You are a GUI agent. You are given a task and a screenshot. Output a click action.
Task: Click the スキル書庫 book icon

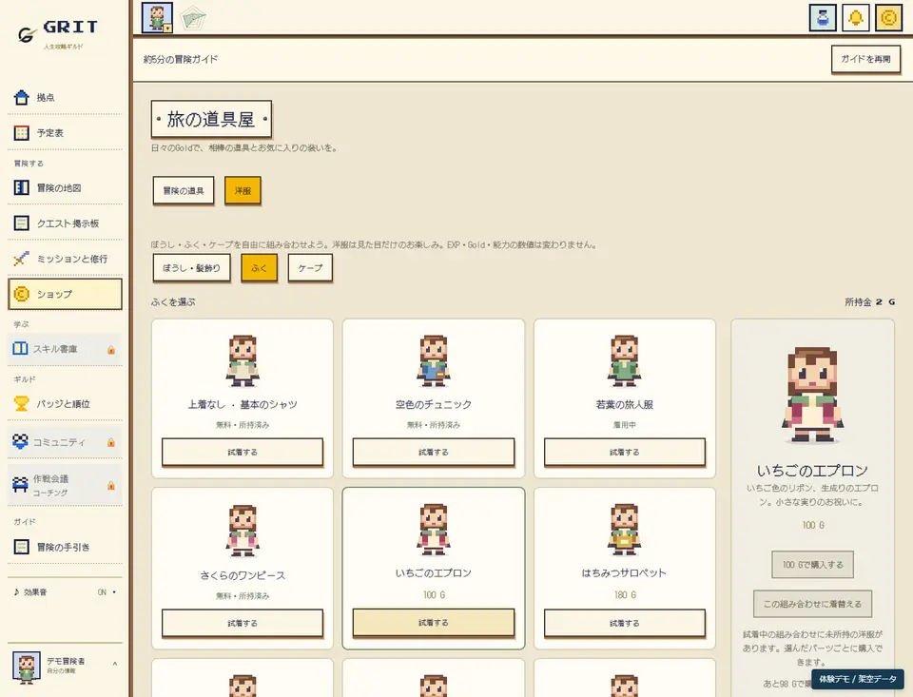pos(20,349)
